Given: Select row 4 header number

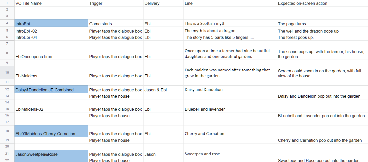Looking at the screenshot, I should coord(7,23).
